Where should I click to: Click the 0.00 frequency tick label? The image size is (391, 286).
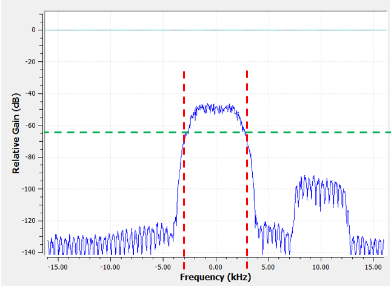pos(215,267)
